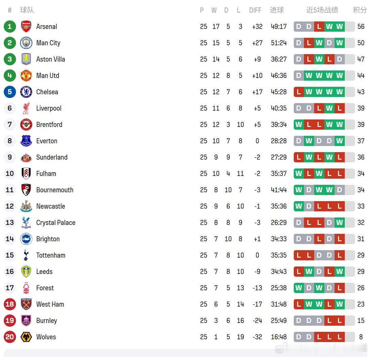Click the blue rank 5 position badge
This screenshot has height=357, width=371.
10,92
